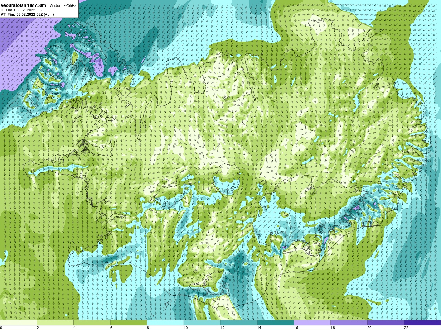Screen dimensions: 441x330
Task: Select the olive green 6–8 legend swatch
Action: 129,323
